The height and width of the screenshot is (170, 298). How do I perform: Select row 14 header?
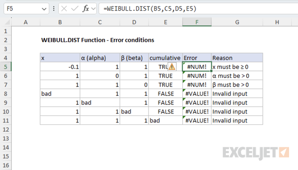coord(5,148)
